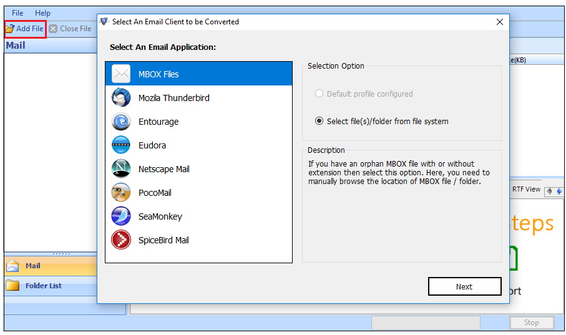Click the next view arrow near RTF View
The image size is (566, 335).
click(559, 191)
